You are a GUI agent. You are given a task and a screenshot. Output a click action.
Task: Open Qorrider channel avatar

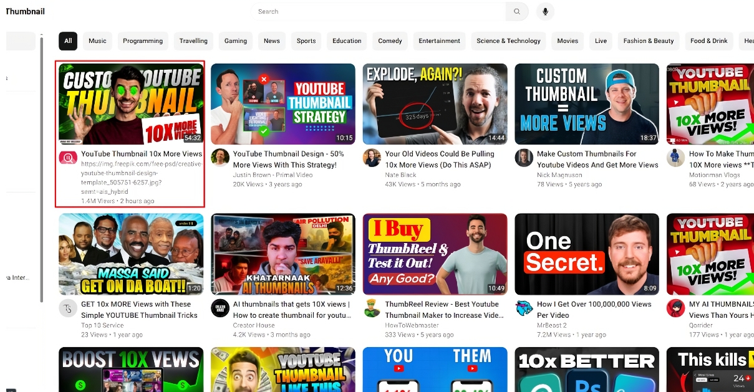click(x=675, y=308)
